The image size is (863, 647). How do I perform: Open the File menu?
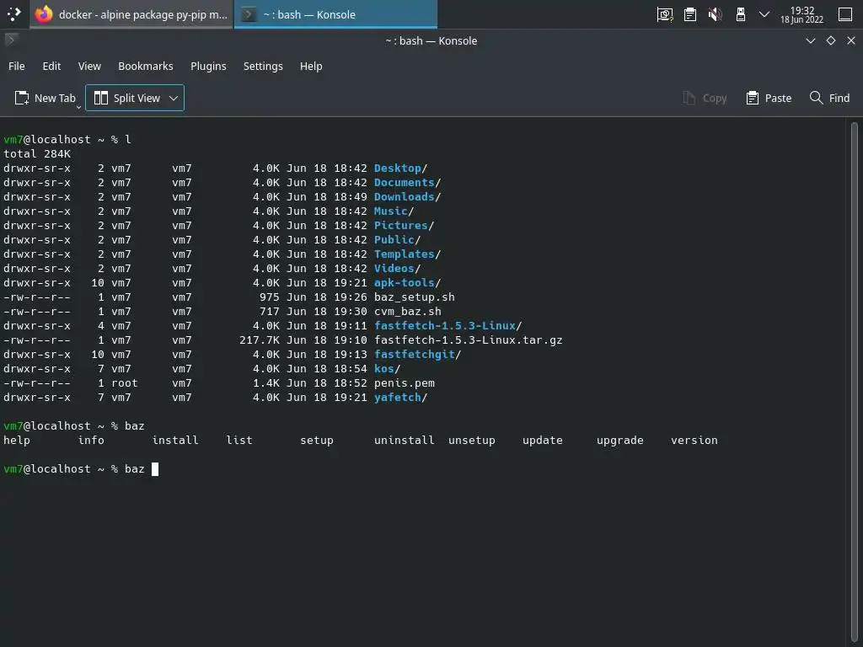(17, 66)
